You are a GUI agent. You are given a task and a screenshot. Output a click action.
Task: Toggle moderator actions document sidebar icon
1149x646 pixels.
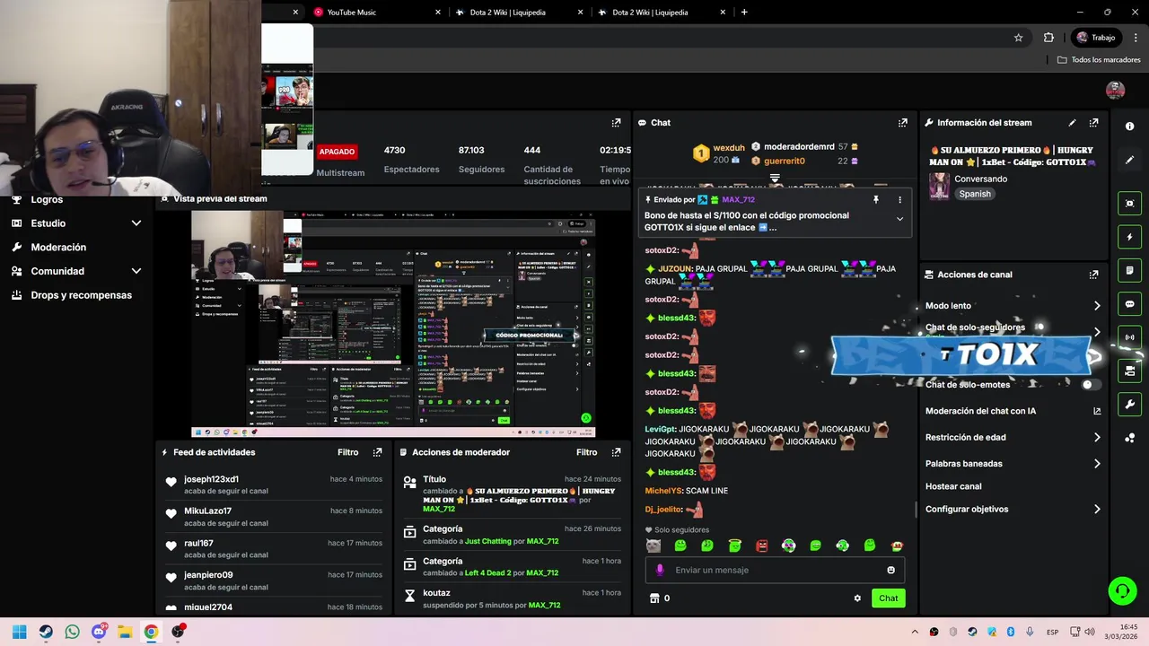[1129, 270]
